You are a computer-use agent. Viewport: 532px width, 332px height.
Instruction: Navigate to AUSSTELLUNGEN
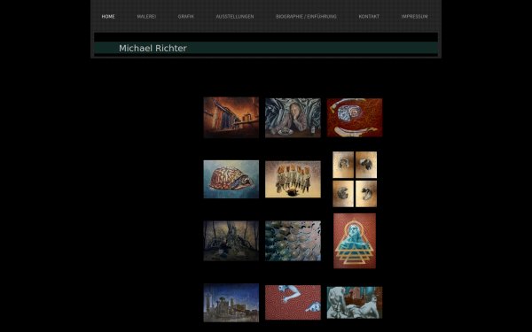tap(235, 16)
